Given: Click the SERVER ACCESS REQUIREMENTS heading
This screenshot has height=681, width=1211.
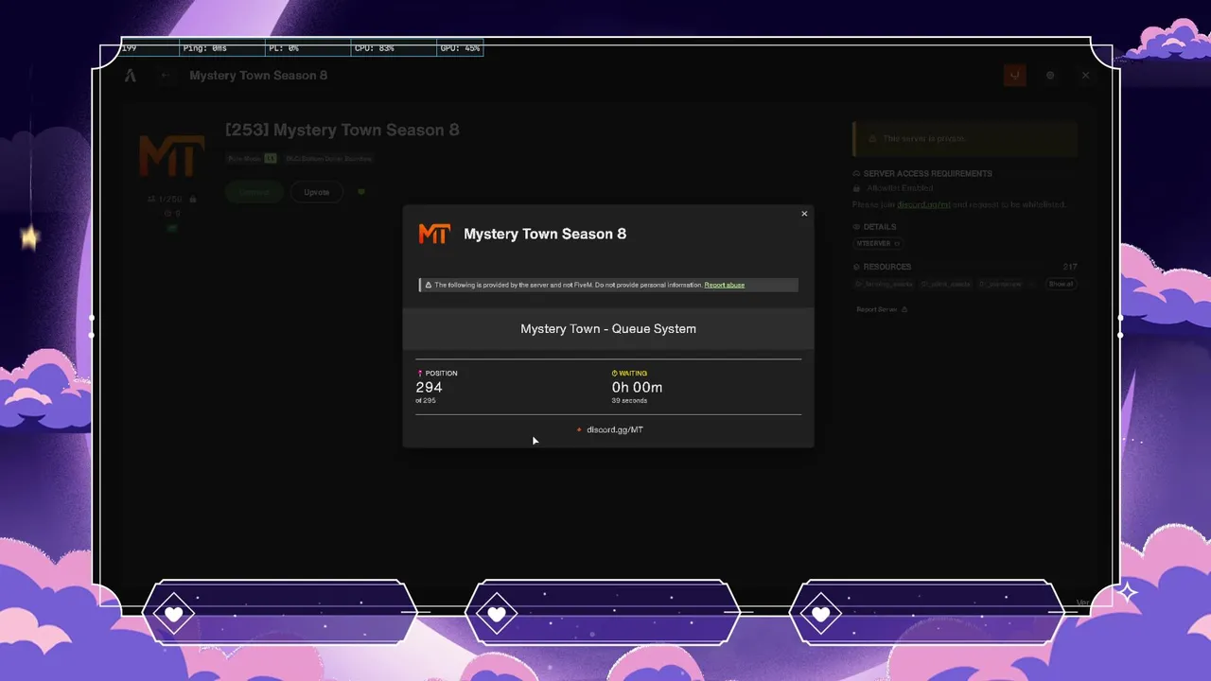Looking at the screenshot, I should 928,174.
